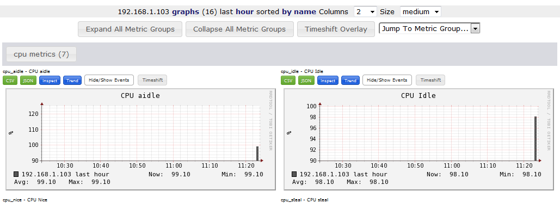
Task: Inspect the cpu_idle graph
Action: point(328,81)
